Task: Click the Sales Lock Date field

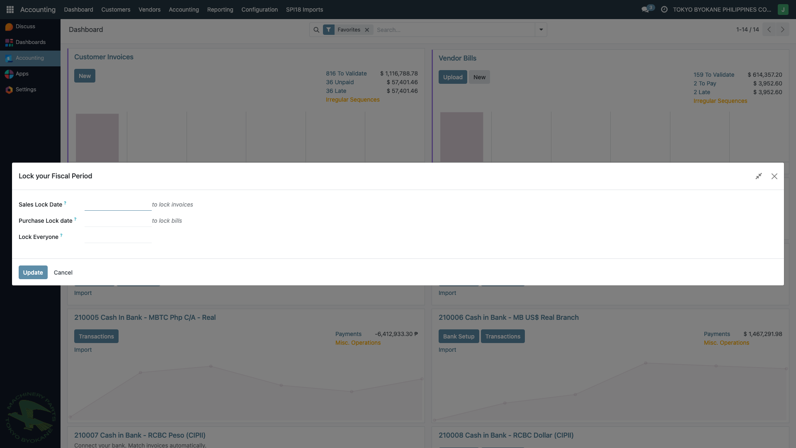Action: (118, 205)
